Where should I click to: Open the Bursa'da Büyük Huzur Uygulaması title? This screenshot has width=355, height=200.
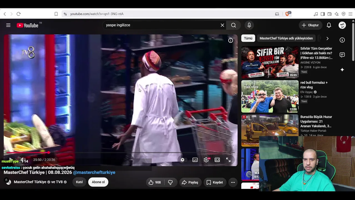(x=316, y=121)
